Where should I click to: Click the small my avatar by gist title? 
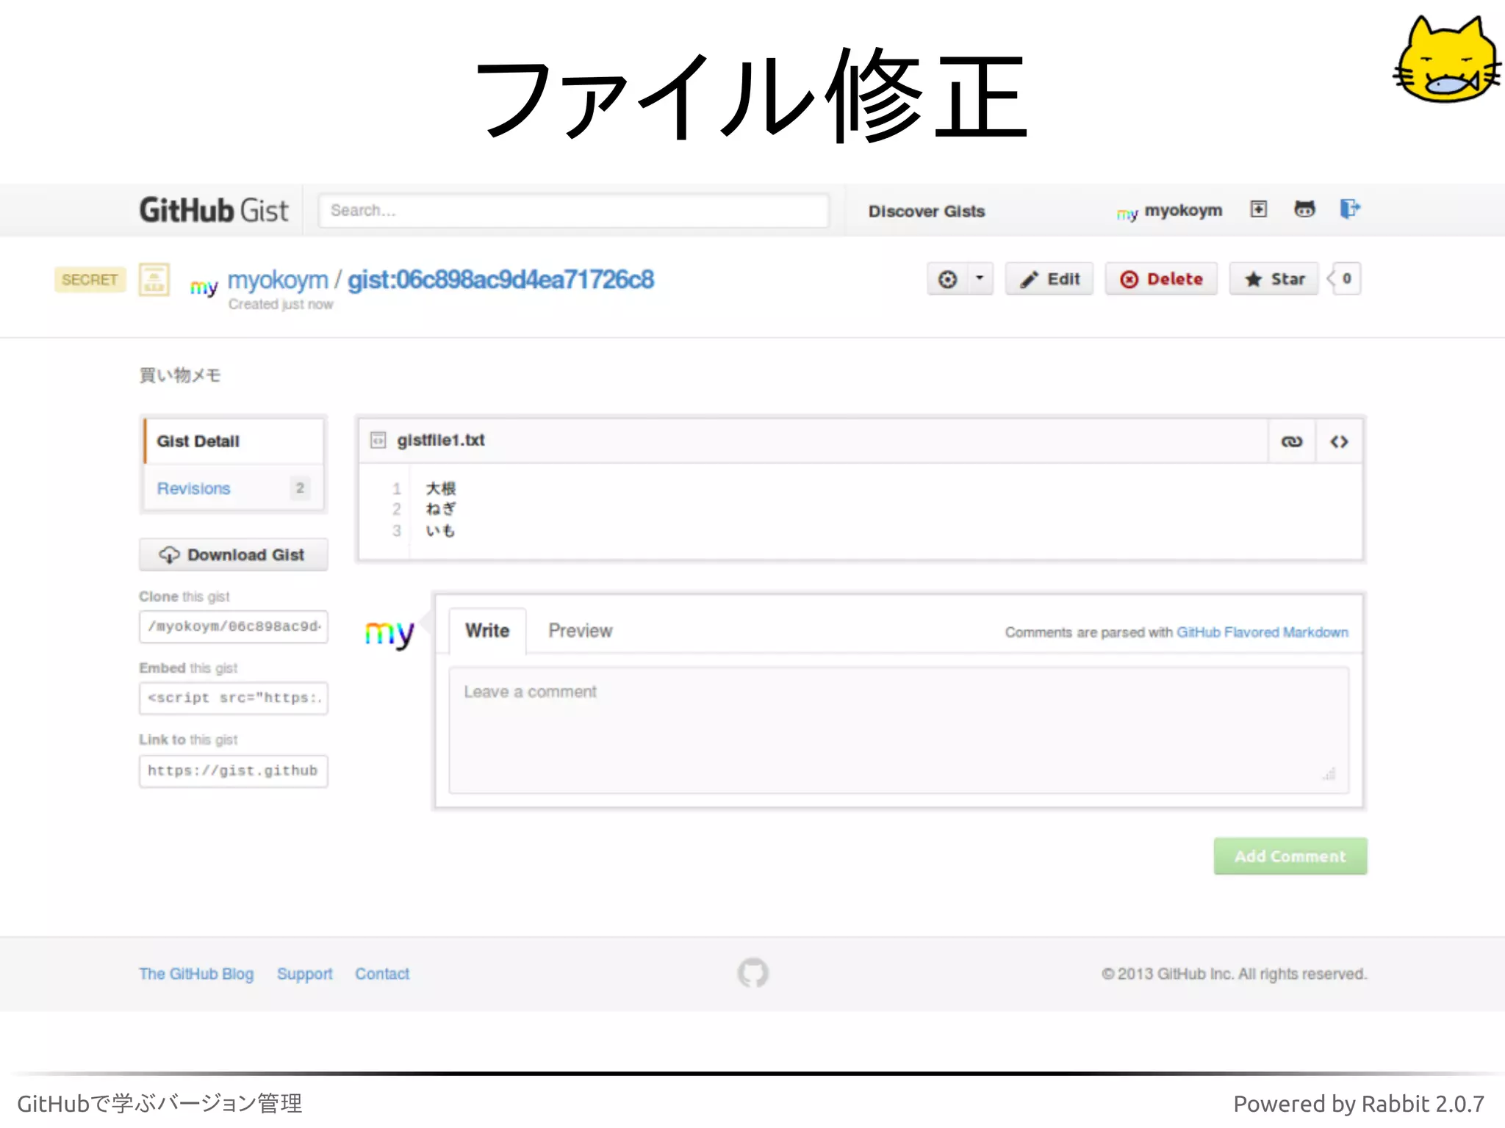pos(204,287)
